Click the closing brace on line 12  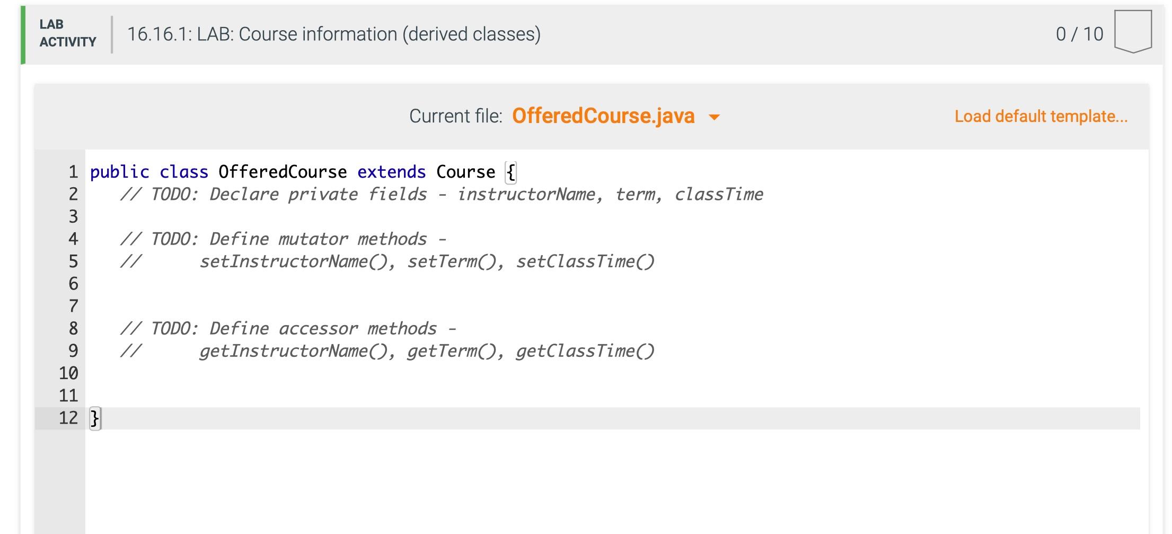click(x=95, y=418)
